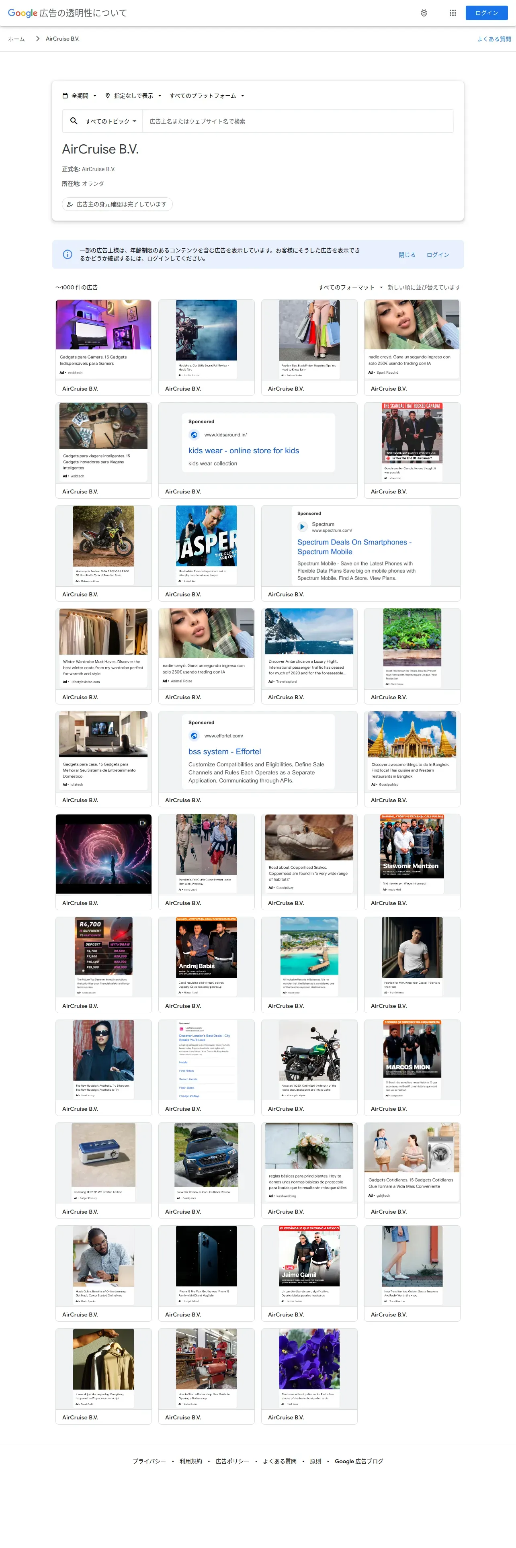Open the 広告ポリシー footer link
This screenshot has width=516, height=1548.
[x=232, y=1461]
